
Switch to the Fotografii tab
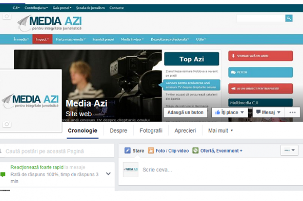151,131
